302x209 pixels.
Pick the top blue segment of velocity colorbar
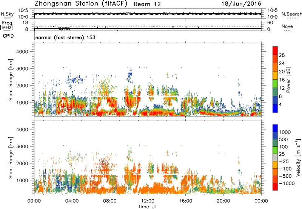point(275,128)
